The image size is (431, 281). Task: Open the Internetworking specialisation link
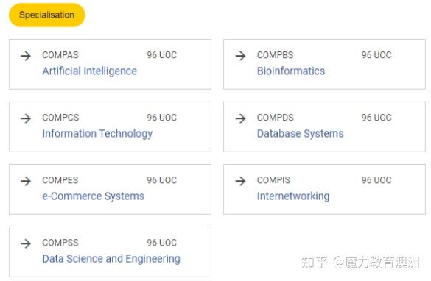[x=293, y=196]
